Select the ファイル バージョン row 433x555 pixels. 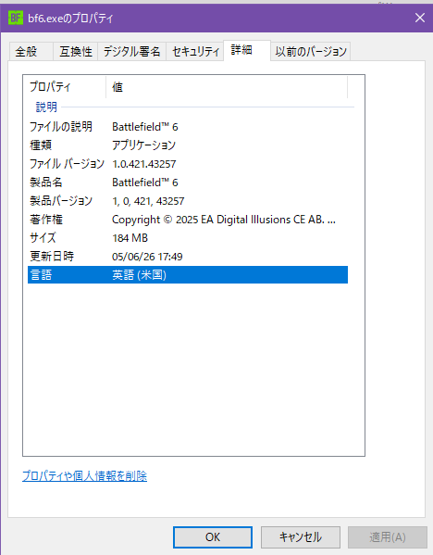coord(188,164)
